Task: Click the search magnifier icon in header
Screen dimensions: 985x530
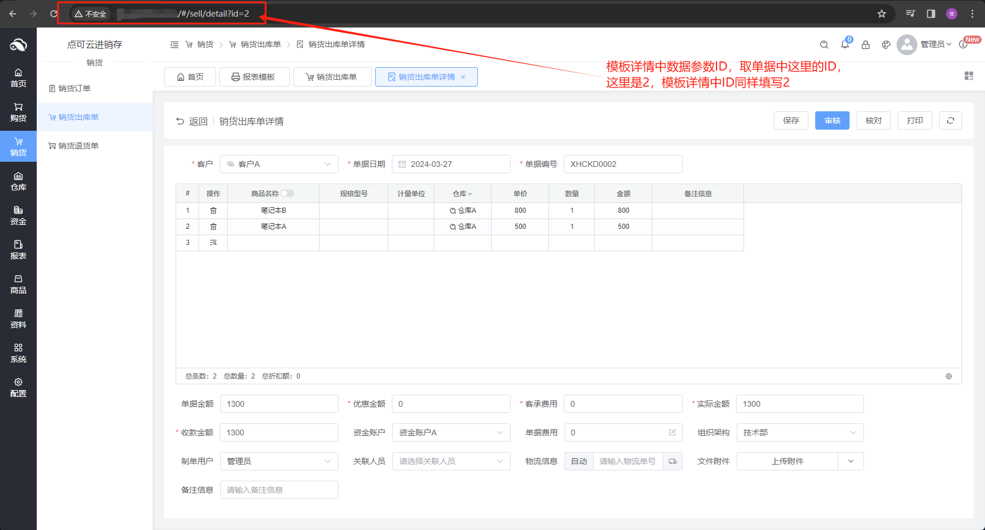Action: [x=824, y=44]
